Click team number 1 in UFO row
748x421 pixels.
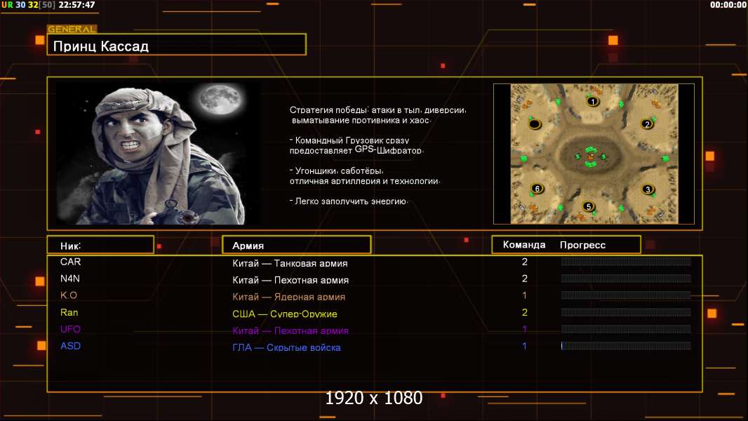[x=524, y=329]
